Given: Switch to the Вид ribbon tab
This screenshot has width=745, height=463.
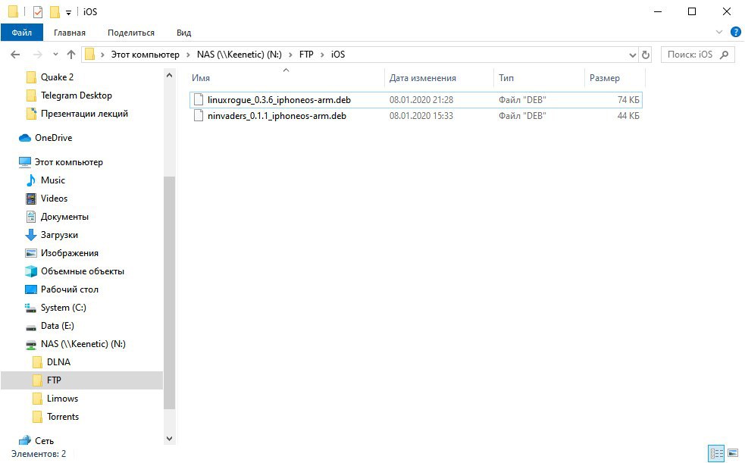Looking at the screenshot, I should [183, 33].
